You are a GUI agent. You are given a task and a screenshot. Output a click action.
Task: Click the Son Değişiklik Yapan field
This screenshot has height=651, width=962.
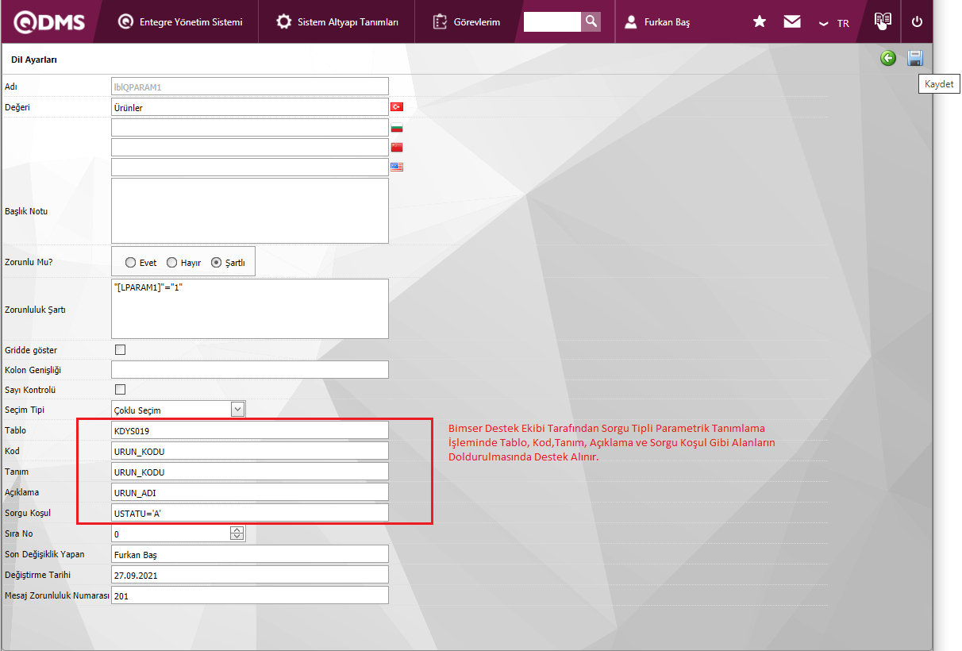250,554
